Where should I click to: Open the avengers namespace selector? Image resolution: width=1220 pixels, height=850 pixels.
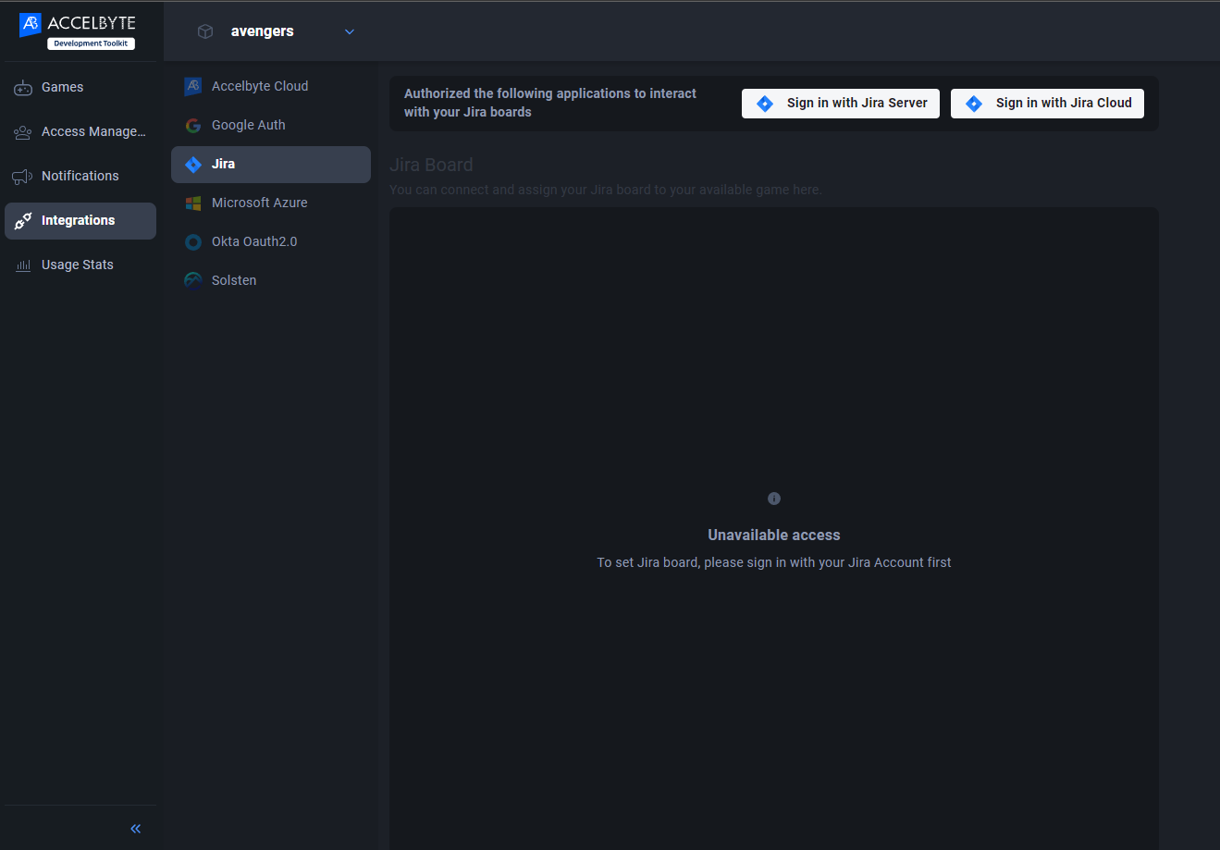277,31
